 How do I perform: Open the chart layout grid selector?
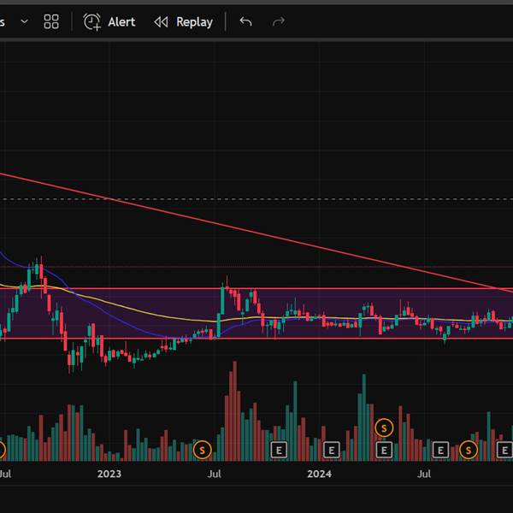point(51,21)
